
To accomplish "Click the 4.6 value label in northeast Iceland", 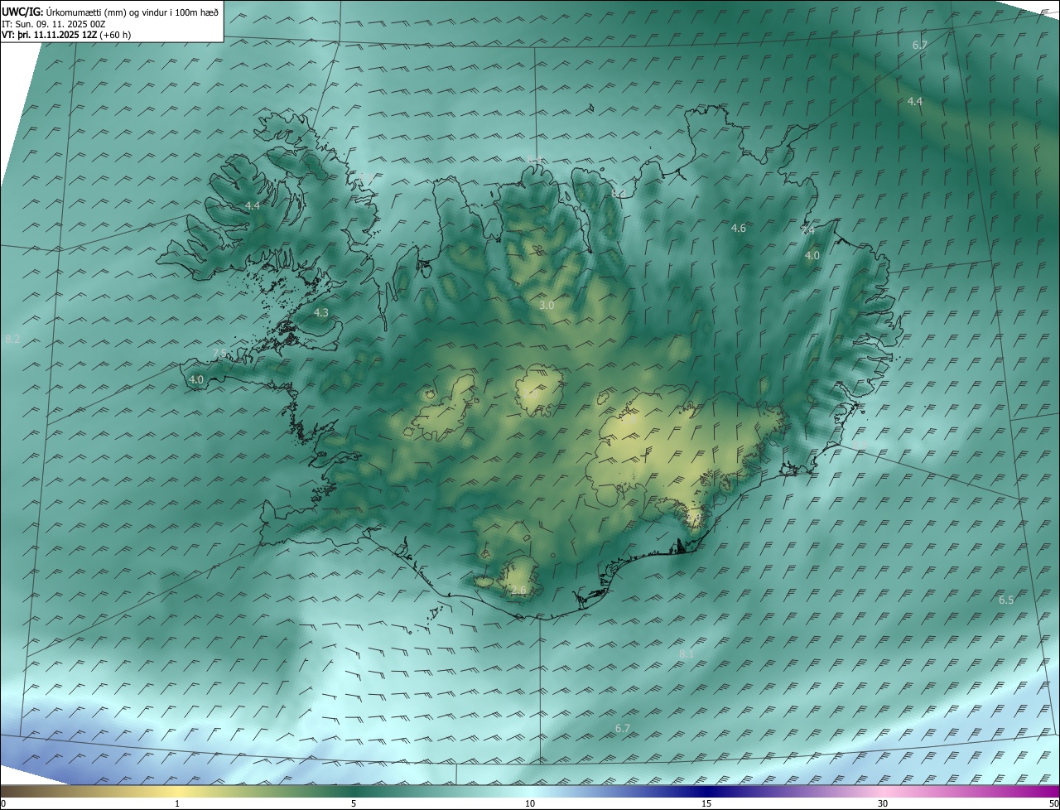I will [x=738, y=228].
